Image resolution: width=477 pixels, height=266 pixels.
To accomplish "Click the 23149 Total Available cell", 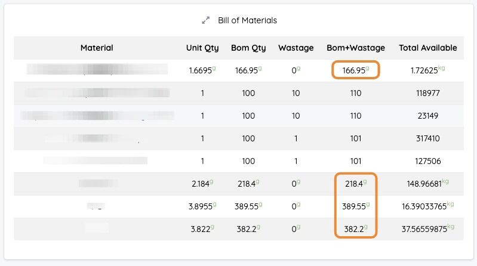I will pos(427,116).
